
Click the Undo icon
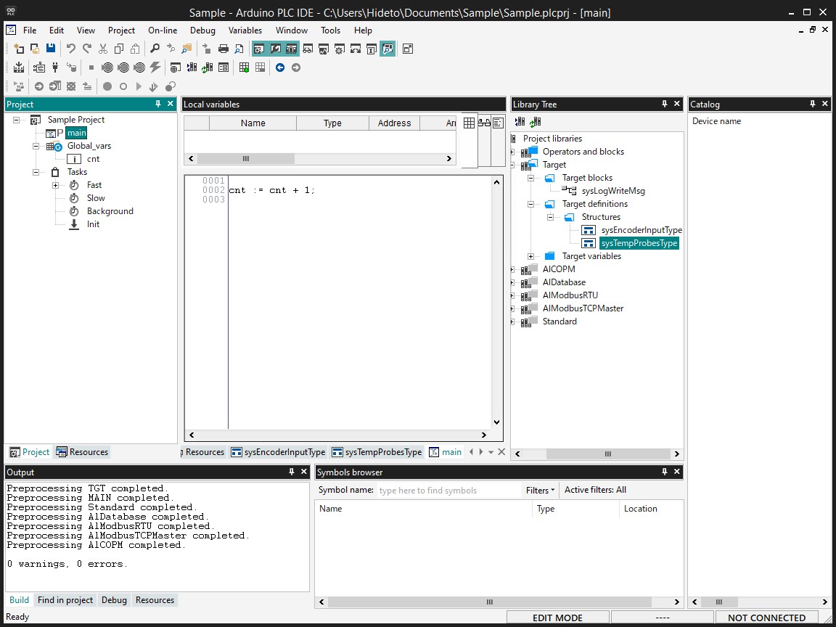click(70, 49)
